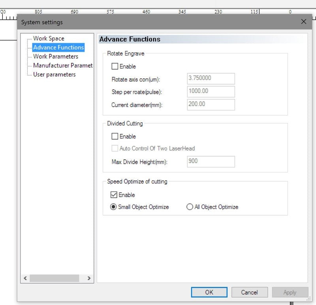Select Advance Functions tree item
This screenshot has width=316, height=305.
58,47
